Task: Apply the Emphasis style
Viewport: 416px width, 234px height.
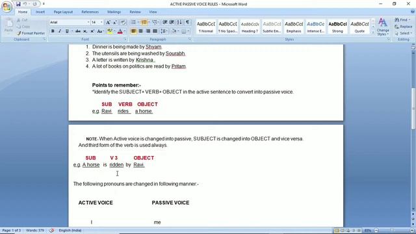Action: coord(294,27)
